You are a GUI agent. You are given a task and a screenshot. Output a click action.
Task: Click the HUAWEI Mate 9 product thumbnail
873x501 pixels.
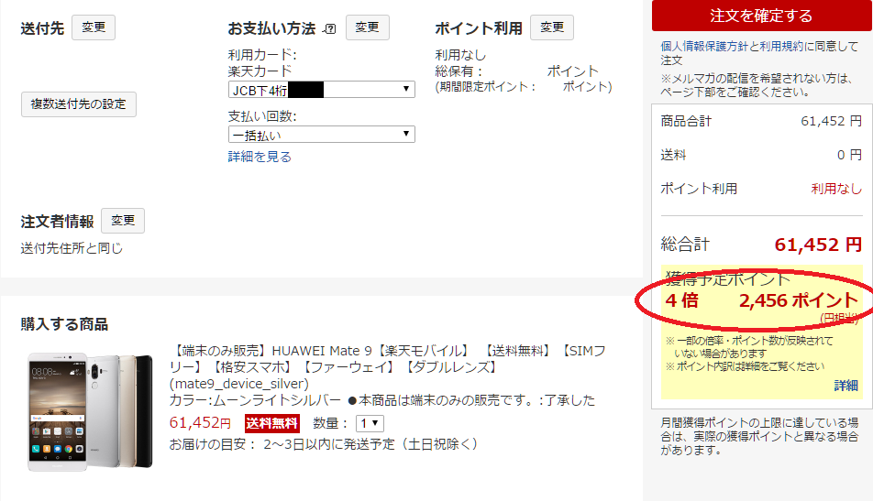pos(90,411)
